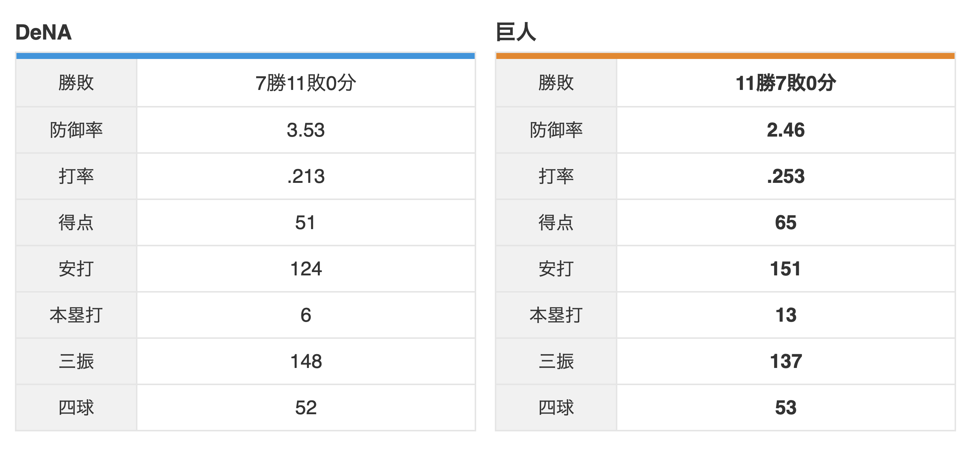Screen dimensions: 971x459
Task: Select DeNA's 本塁打 value 6
Action: [306, 316]
